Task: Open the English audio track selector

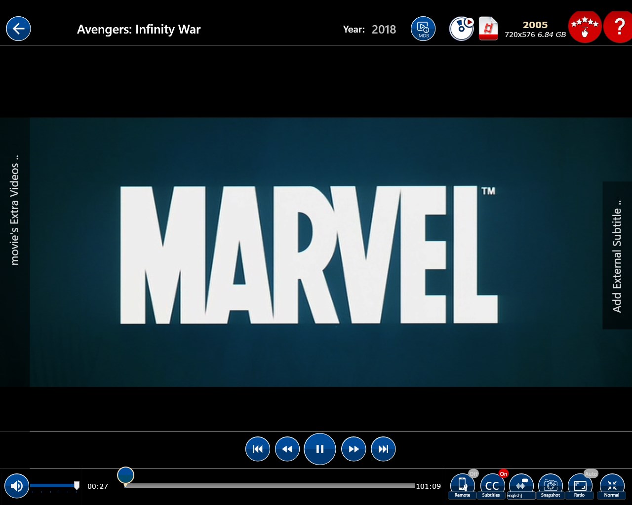Action: click(521, 485)
